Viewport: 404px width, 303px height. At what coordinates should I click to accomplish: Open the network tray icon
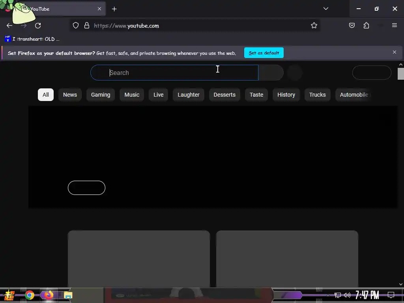click(x=337, y=295)
